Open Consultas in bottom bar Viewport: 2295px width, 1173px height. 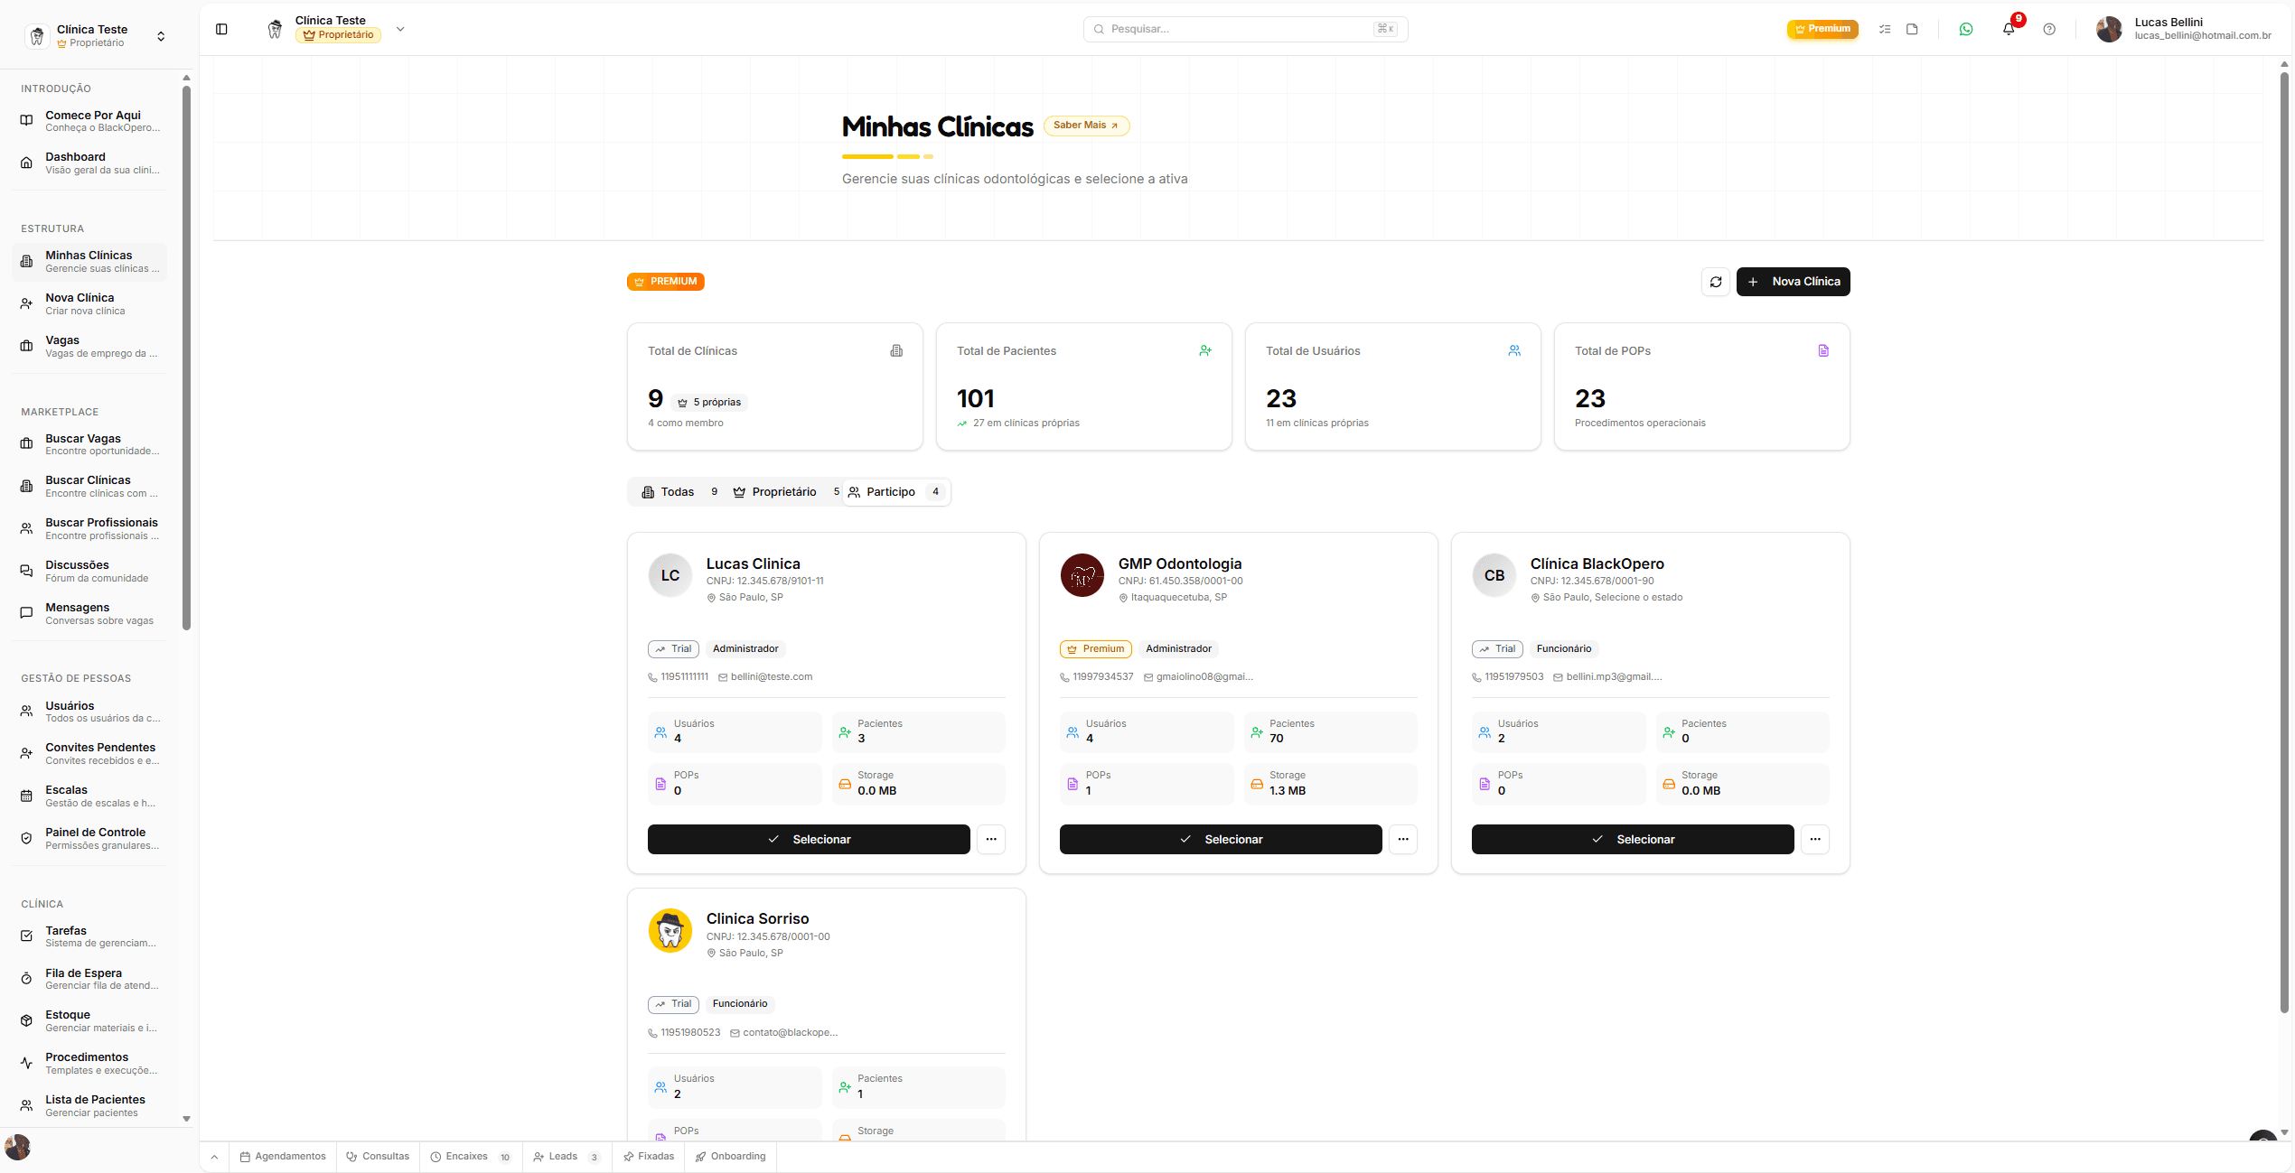coord(378,1157)
